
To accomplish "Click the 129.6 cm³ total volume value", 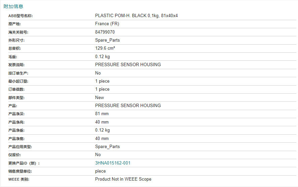I will point(105,48).
